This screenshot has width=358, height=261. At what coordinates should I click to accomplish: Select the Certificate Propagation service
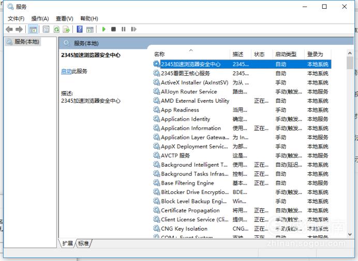point(242,210)
